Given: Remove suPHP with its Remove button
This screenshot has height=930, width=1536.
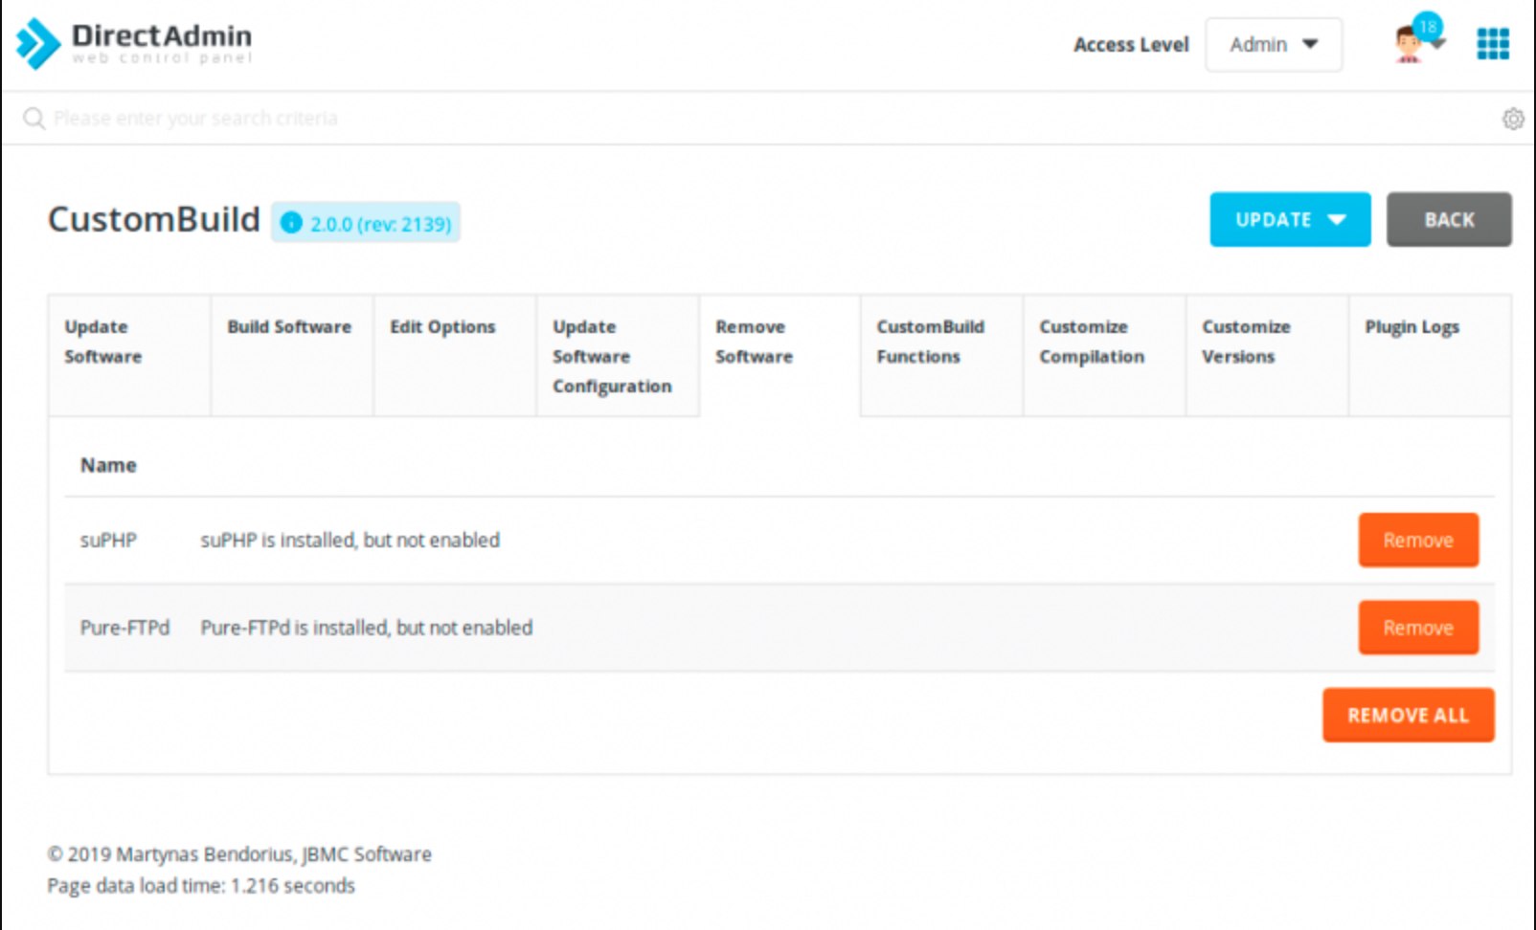Looking at the screenshot, I should coord(1418,541).
